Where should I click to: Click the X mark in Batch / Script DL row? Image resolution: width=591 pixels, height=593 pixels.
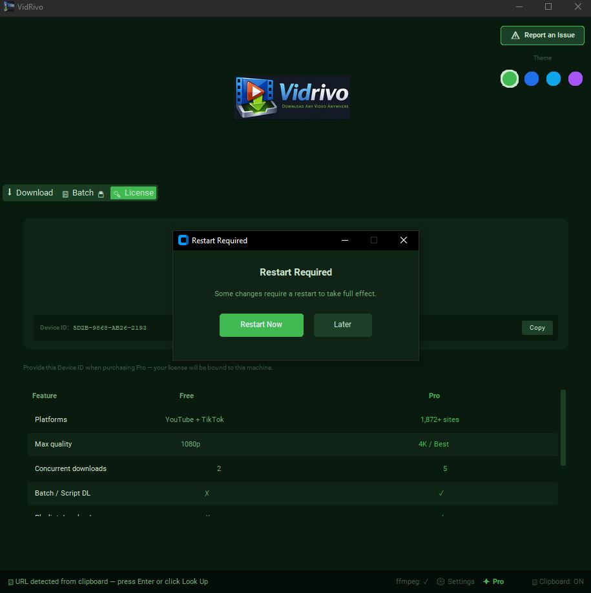pyautogui.click(x=207, y=493)
